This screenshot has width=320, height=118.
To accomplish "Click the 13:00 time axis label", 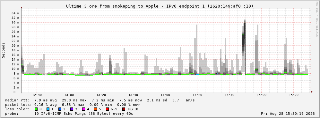I will pyautogui.click(x=69, y=95).
